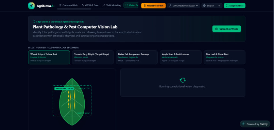The width and height of the screenshot is (274, 130).
Task: Click 'SELECT VERIFIED FIELD PATHOLOGY SPECIMEN:' label
Action: (53, 48)
